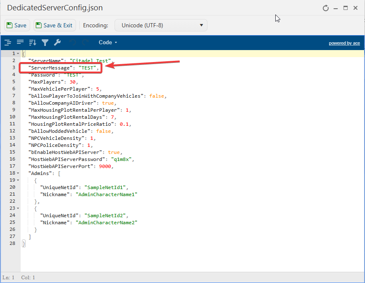Click value 7 of MaxHousingPlotRentalDays
Screen dimensions: 365x283
[x=112, y=117]
